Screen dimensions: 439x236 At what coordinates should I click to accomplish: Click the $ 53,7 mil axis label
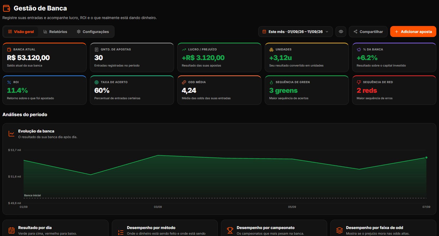click(x=14, y=150)
